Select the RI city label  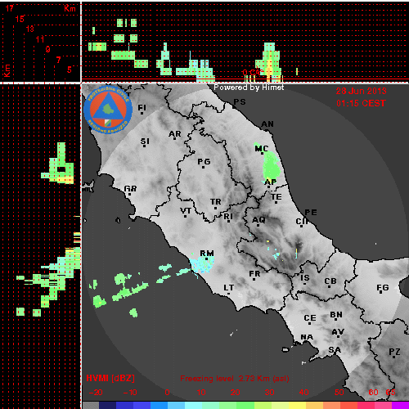(228, 217)
